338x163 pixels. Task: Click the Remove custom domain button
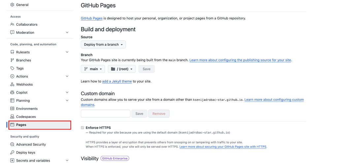click(x=159, y=114)
